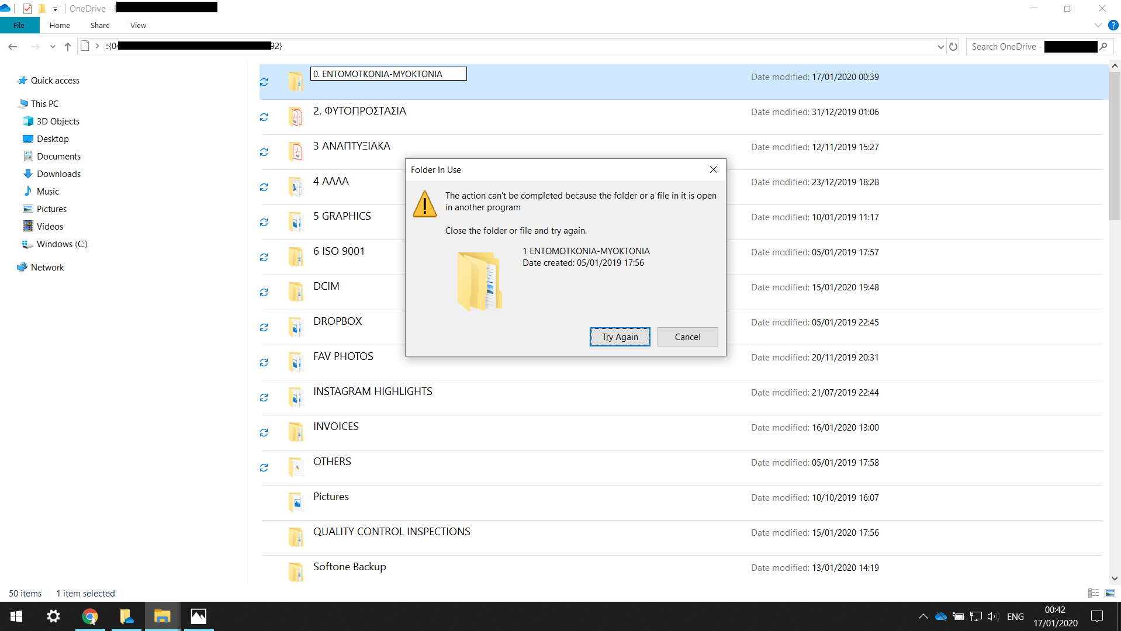Cancel the Folder In Use dialog
The height and width of the screenshot is (631, 1121).
pos(687,337)
